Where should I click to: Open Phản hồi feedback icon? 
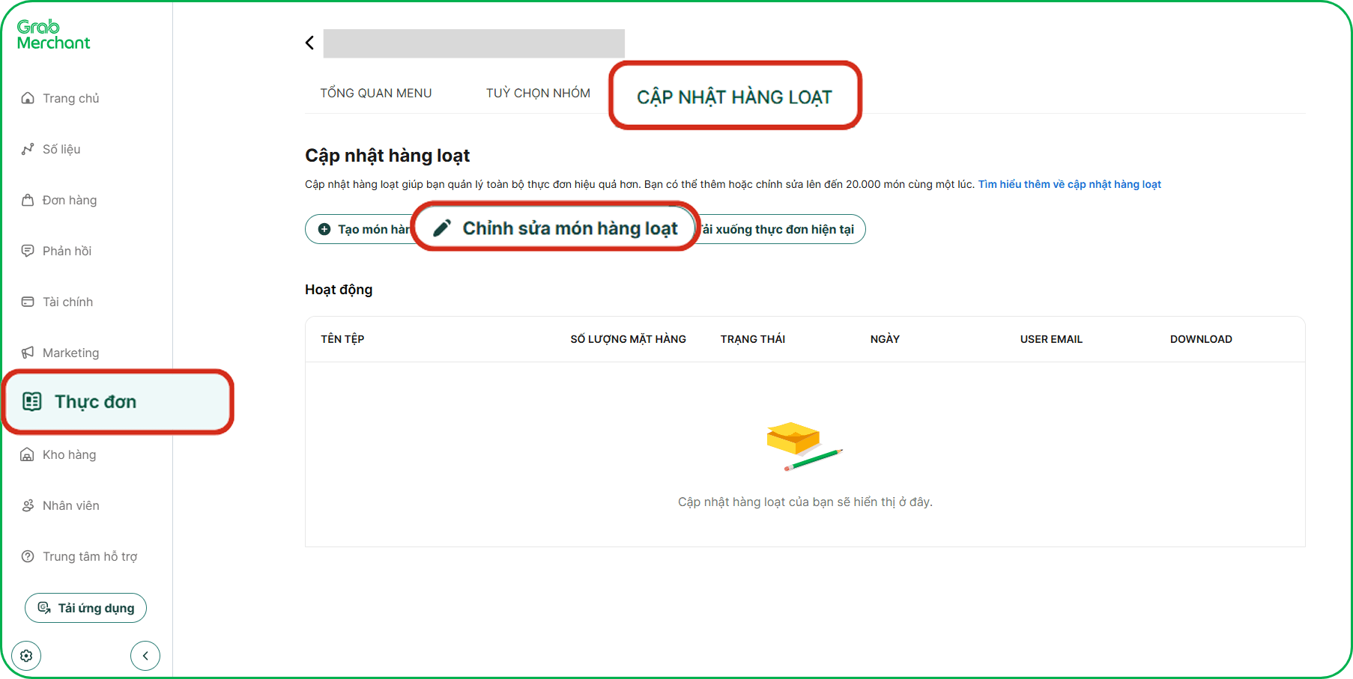[28, 251]
